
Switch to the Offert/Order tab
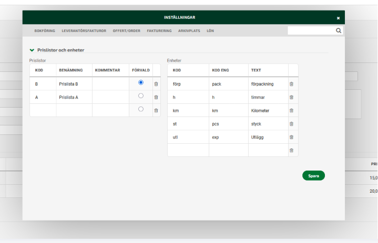[127, 31]
